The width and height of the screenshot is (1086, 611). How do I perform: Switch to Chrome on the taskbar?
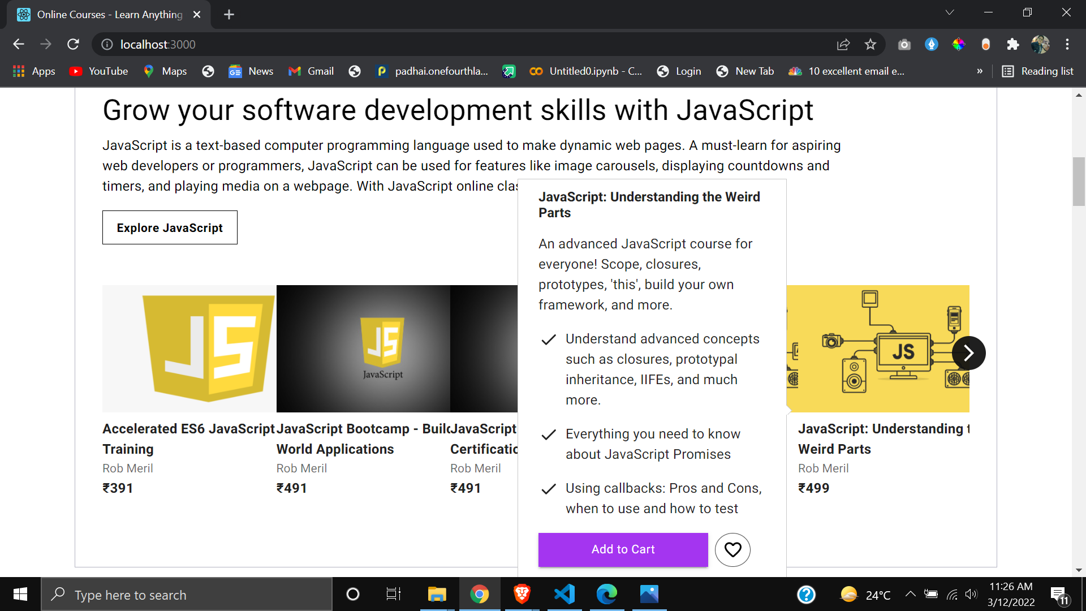click(x=479, y=594)
